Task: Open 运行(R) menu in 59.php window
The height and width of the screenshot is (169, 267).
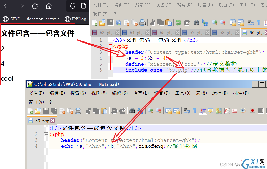Action: coord(220,93)
